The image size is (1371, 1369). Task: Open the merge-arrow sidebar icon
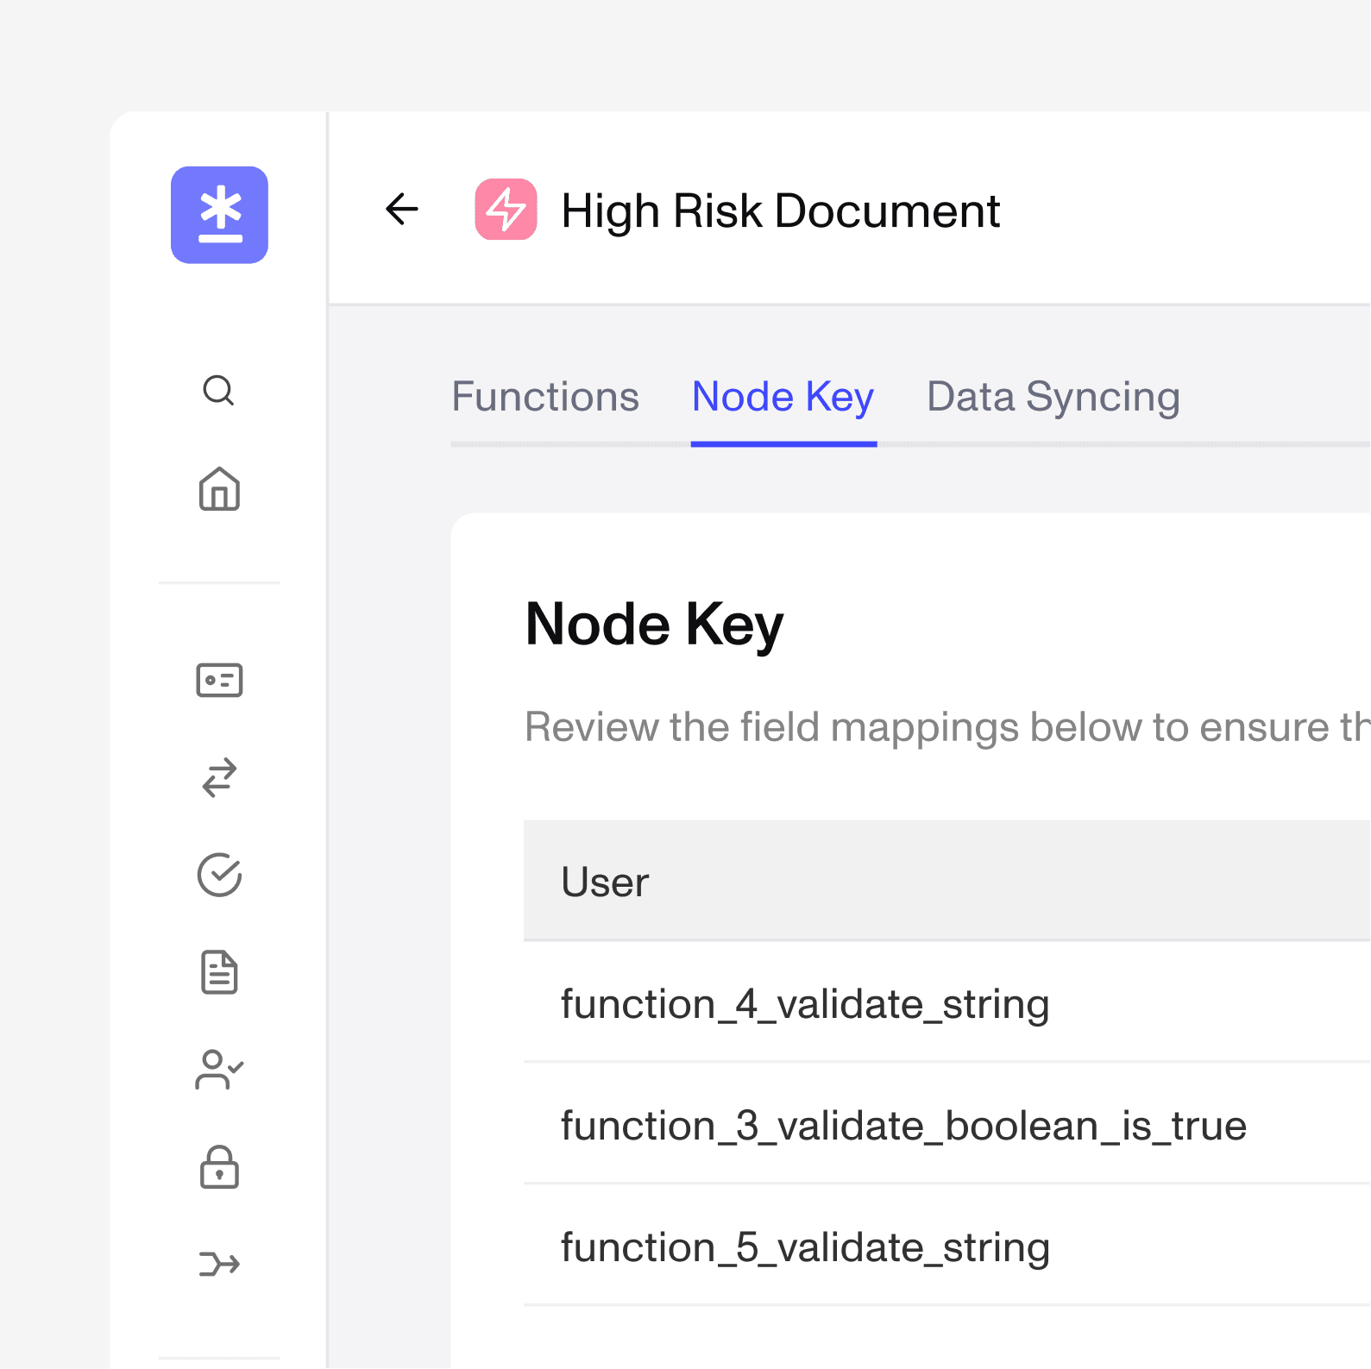[219, 1265]
